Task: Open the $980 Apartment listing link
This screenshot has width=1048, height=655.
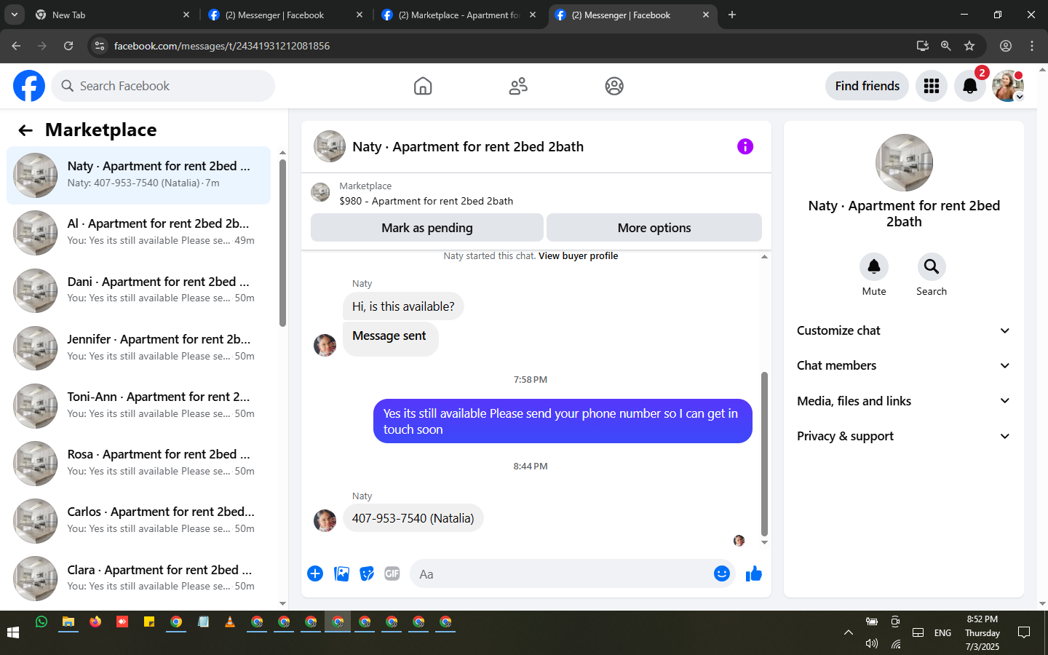Action: pos(426,201)
